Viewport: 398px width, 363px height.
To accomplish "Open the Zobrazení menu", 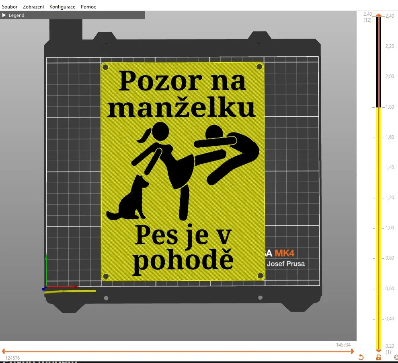I will pos(33,6).
